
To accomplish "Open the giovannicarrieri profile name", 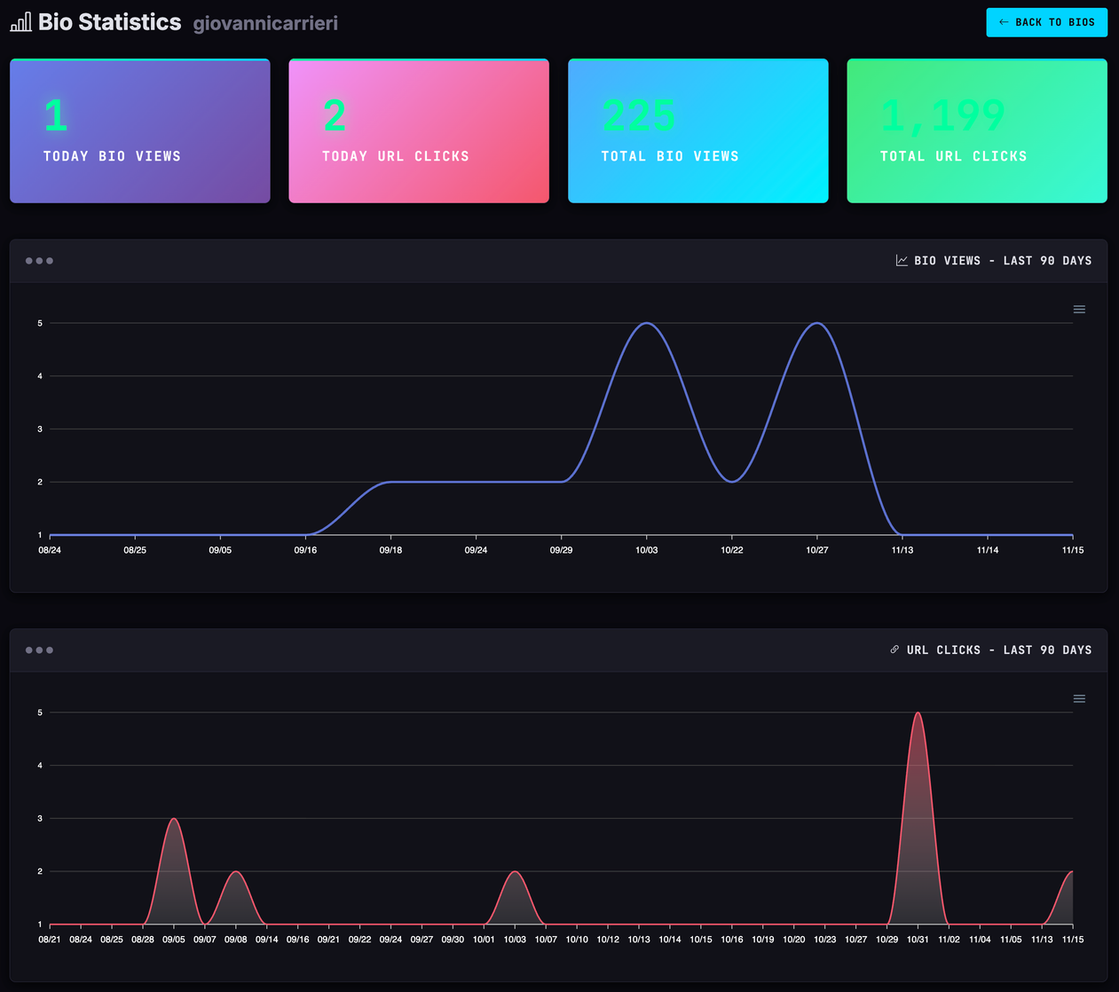I will coord(264,23).
